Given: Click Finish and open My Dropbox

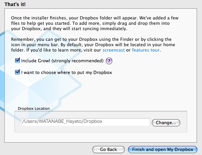Looking at the screenshot, I should tap(163, 150).
